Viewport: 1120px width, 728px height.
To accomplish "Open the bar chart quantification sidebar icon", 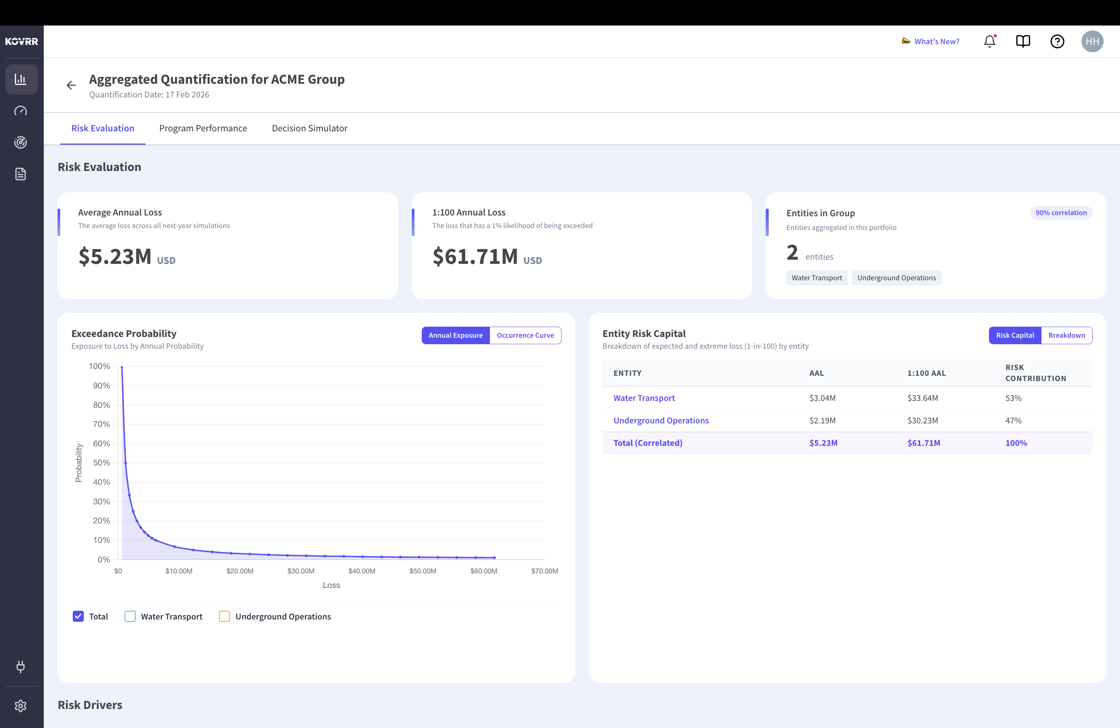I will [21, 79].
